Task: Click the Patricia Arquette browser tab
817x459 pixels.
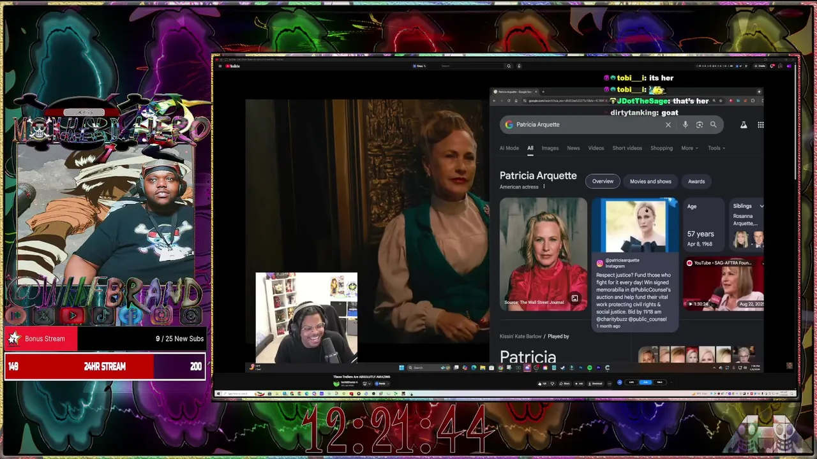Action: pos(515,92)
